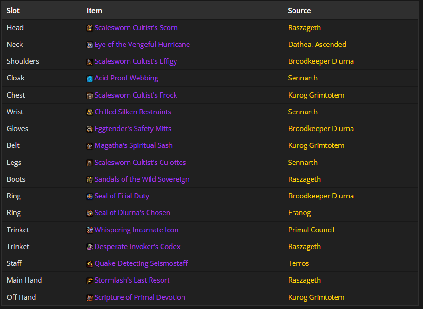Click the Scalesworn Cultist's Scorn item icon
Viewport: 423px width, 309px height.
coord(90,28)
